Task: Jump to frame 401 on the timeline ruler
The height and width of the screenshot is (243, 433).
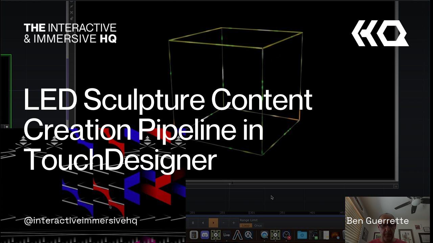Action: 313,213
